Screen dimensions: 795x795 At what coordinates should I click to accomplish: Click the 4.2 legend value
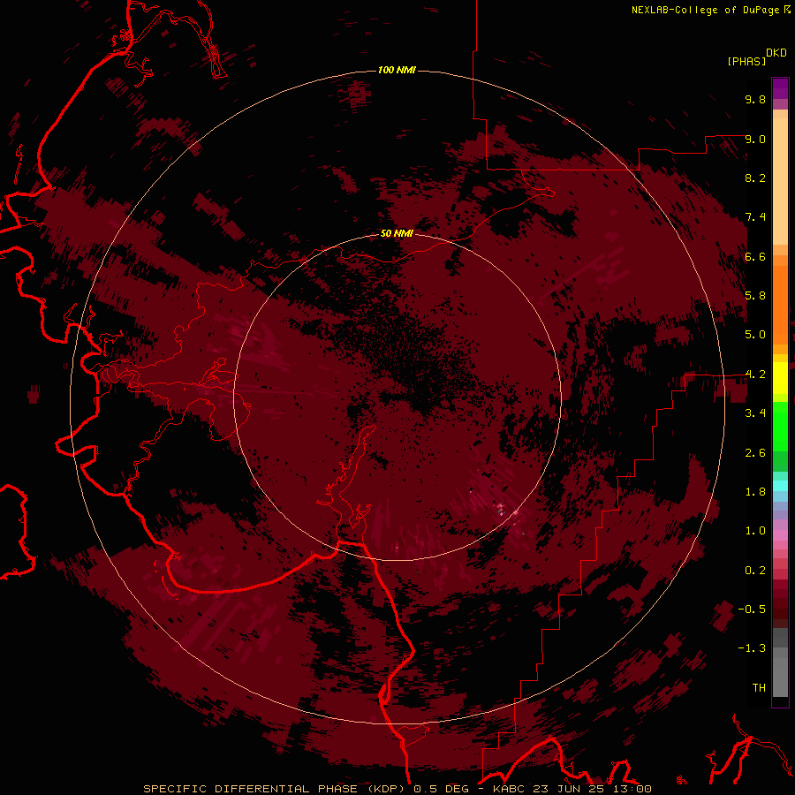[755, 375]
